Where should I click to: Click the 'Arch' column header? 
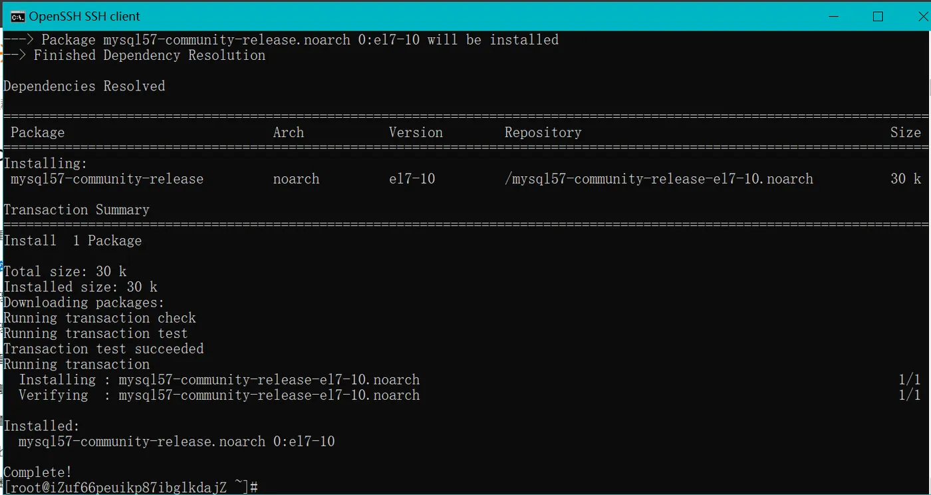(x=289, y=132)
